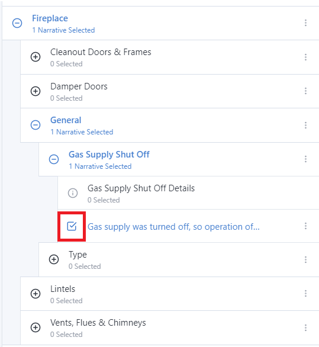This screenshot has height=347, width=319.
Task: Click info icon for Gas Supply Shut Off Details
Action: 73,193
